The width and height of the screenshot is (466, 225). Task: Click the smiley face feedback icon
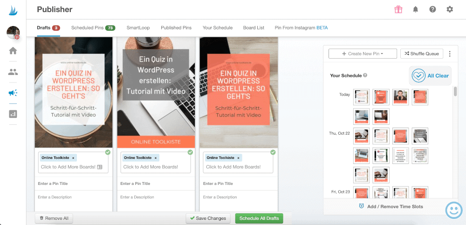click(x=454, y=210)
